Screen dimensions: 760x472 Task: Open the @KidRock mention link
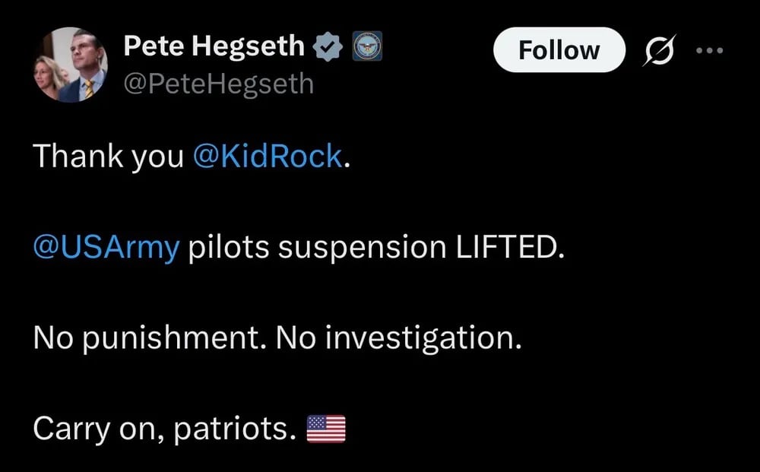[x=268, y=157]
